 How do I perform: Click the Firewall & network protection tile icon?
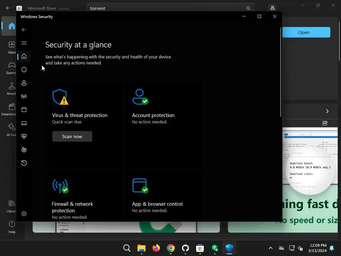click(x=60, y=186)
